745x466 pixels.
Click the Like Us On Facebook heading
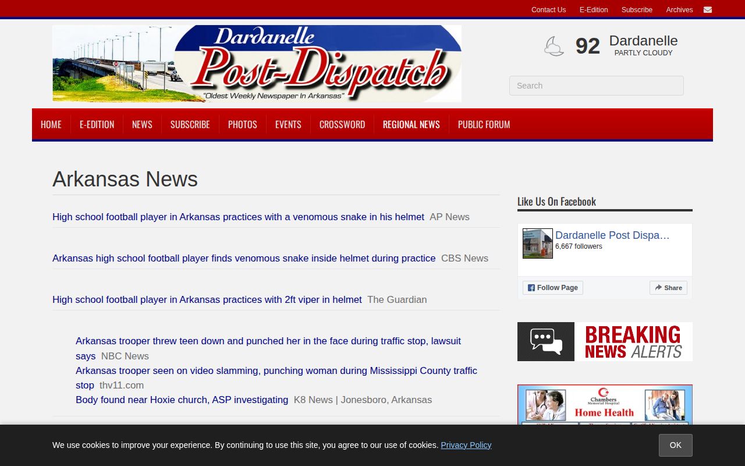(x=556, y=202)
